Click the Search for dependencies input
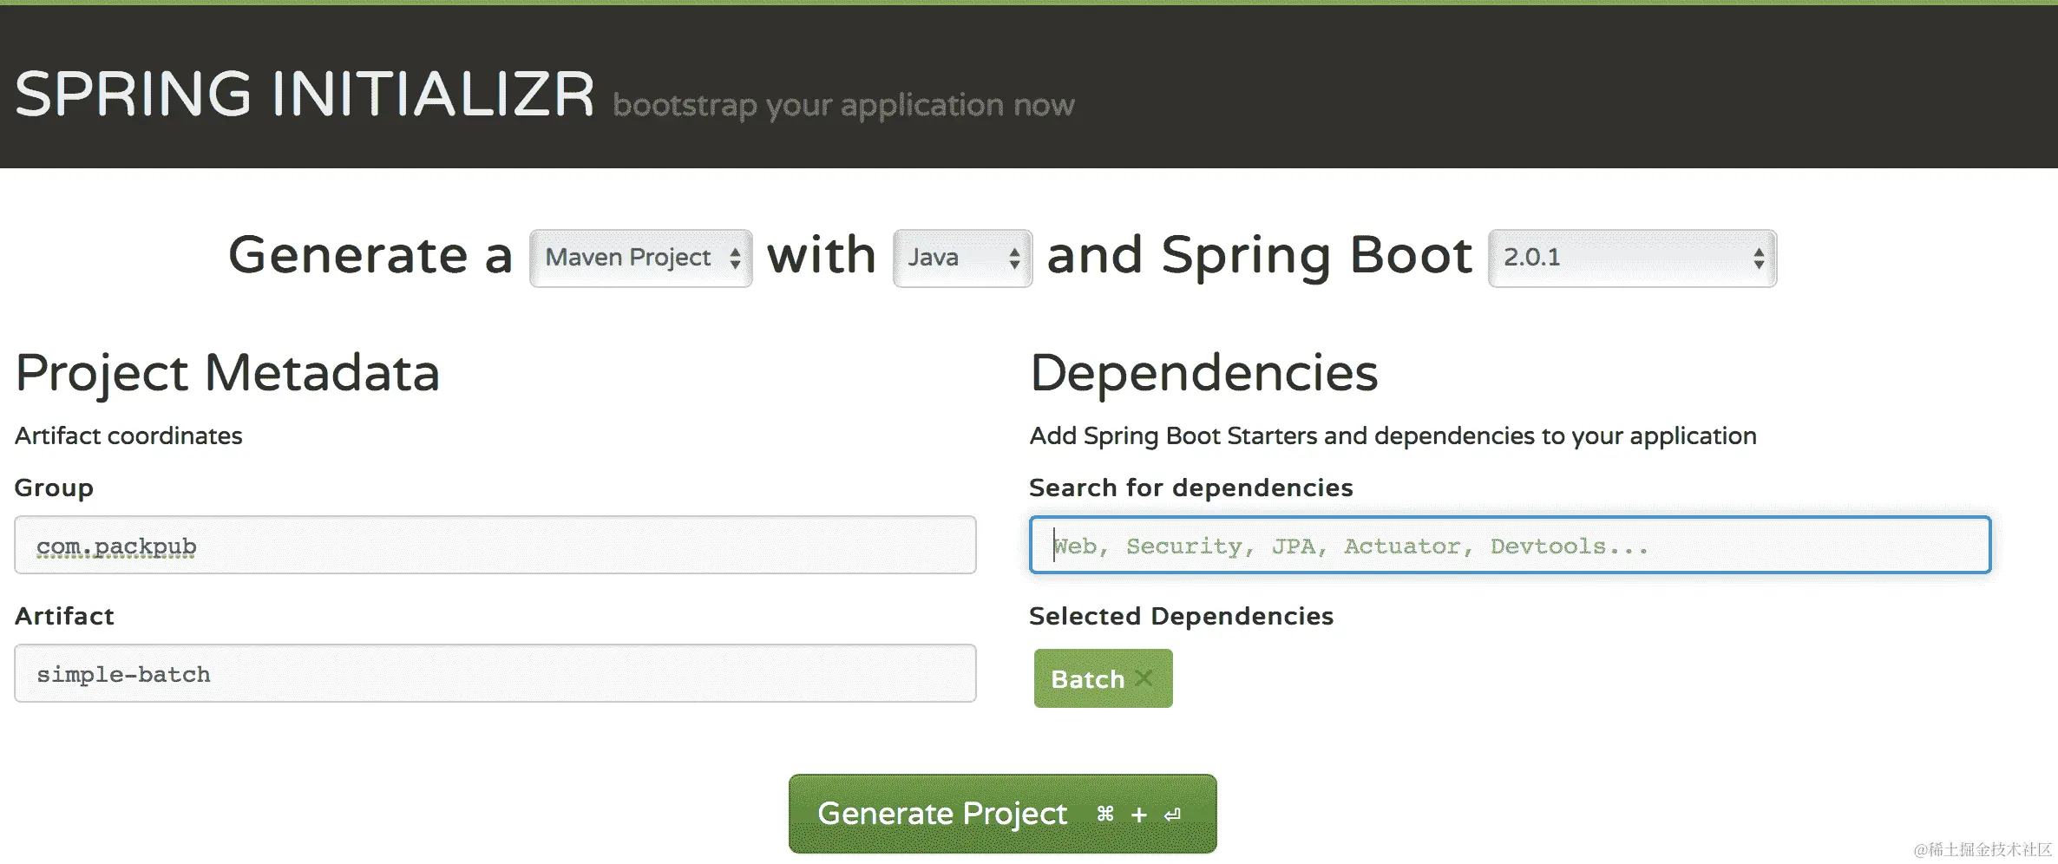2058x864 pixels. (1510, 545)
